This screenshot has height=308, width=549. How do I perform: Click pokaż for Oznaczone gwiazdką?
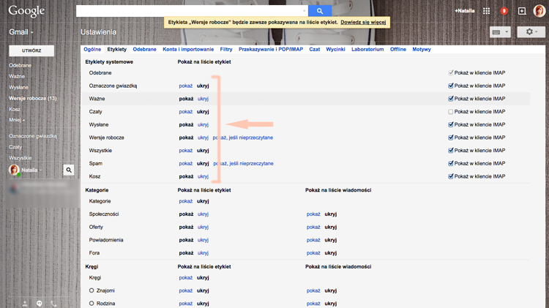186,86
